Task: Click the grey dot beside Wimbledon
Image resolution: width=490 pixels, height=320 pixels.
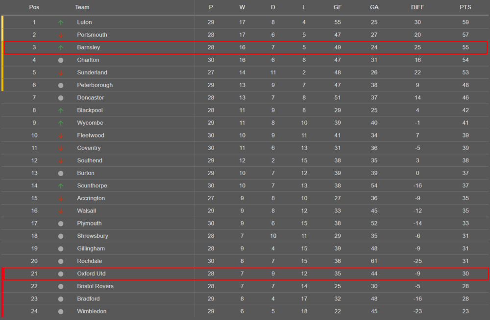Action: click(x=61, y=312)
